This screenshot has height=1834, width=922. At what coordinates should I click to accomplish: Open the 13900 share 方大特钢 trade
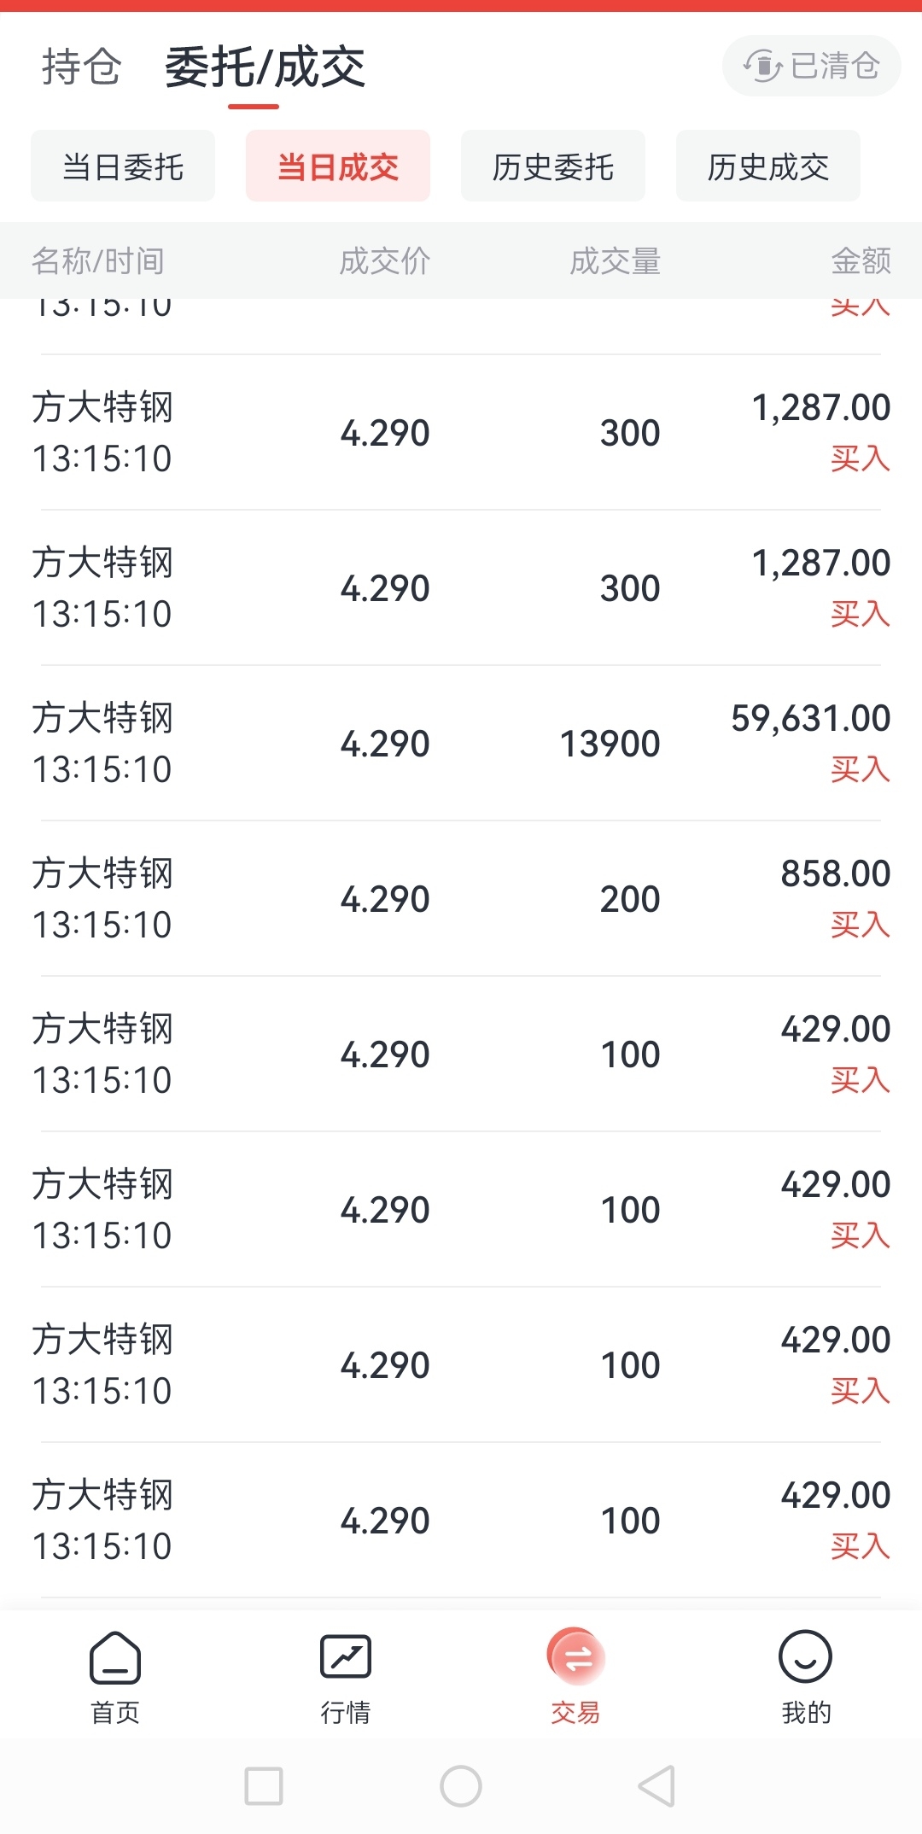pos(461,744)
